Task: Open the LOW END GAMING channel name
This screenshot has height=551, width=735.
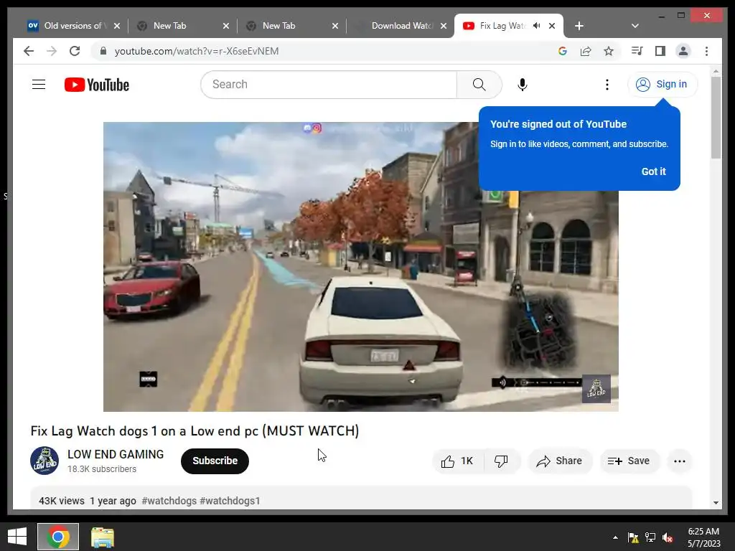Action: [x=116, y=454]
